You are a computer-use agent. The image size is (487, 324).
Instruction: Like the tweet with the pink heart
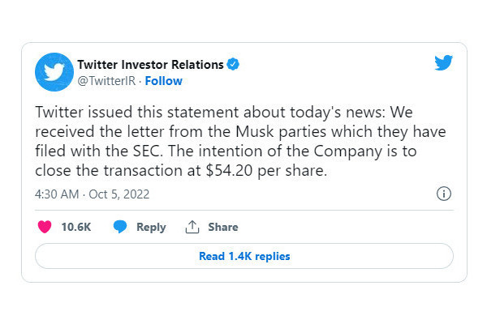point(45,227)
